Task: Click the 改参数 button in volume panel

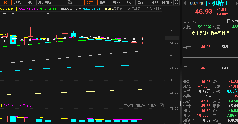Action: [x=128, y=105]
